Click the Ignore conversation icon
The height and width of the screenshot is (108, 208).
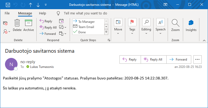click(5, 23)
